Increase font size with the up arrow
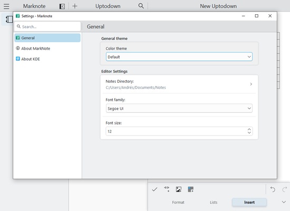This screenshot has width=290, height=211. pos(249,130)
